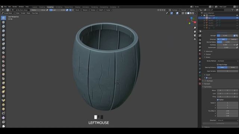The height and width of the screenshot is (134, 239).
Task: Click the Symmetrize button
Action: pyautogui.click(x=220, y=124)
